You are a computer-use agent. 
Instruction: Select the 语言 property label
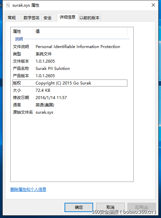17,105
